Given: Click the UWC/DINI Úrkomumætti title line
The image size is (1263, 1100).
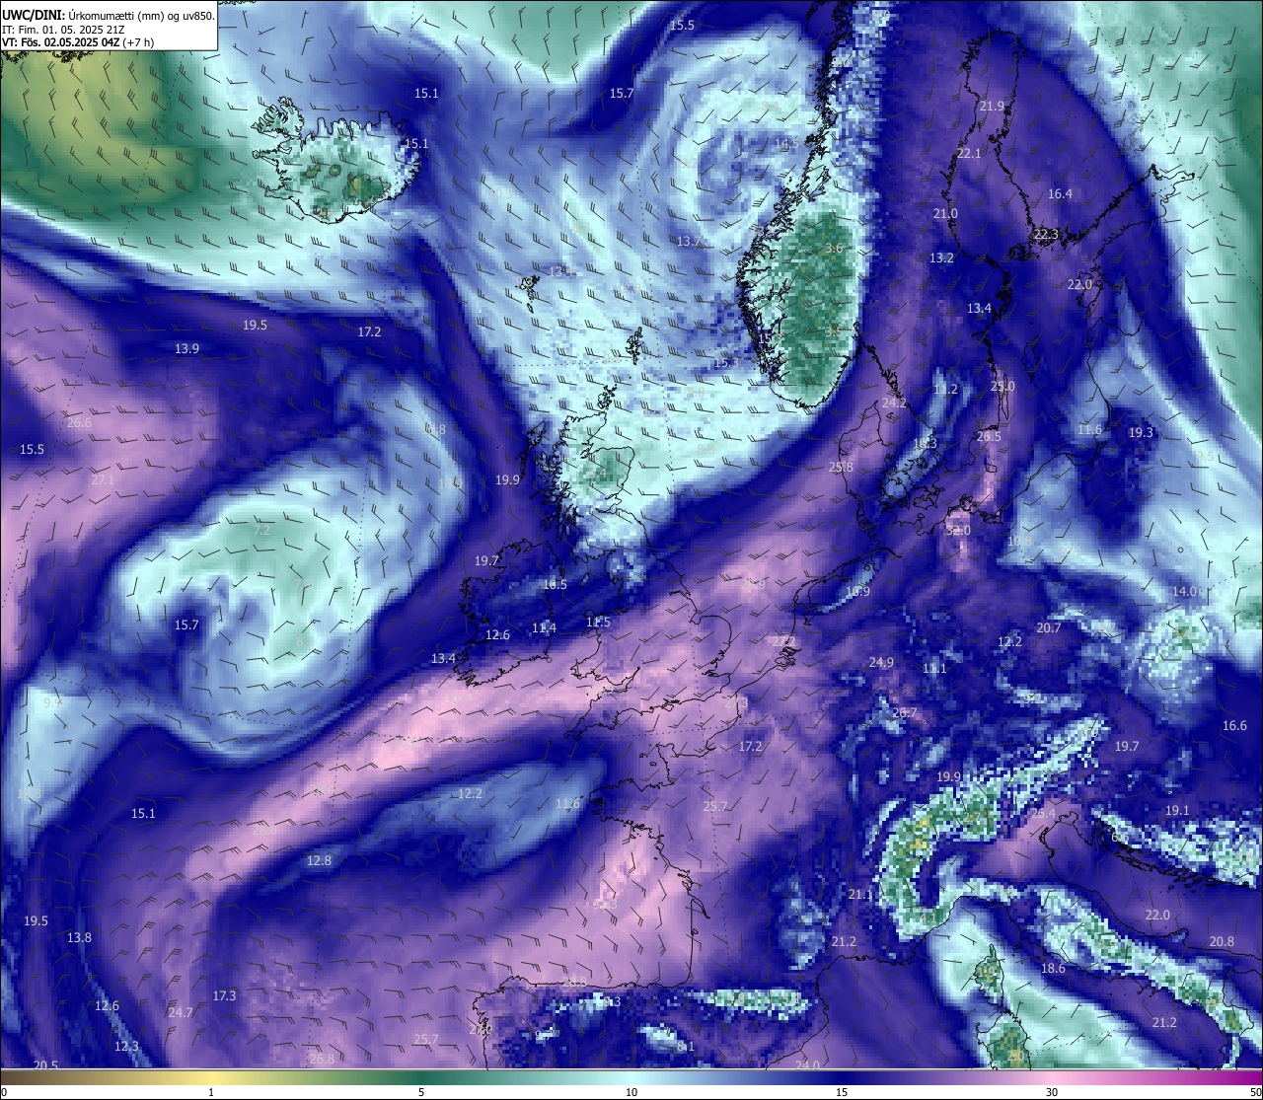Looking at the screenshot, I should [x=109, y=16].
